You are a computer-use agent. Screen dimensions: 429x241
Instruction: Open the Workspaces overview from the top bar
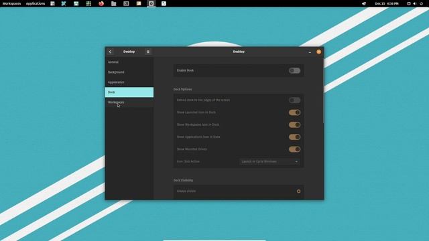(11, 3)
